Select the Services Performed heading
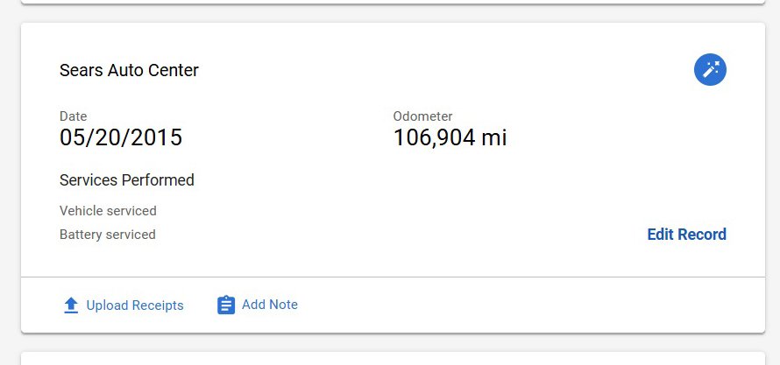This screenshot has height=365, width=780. click(127, 180)
